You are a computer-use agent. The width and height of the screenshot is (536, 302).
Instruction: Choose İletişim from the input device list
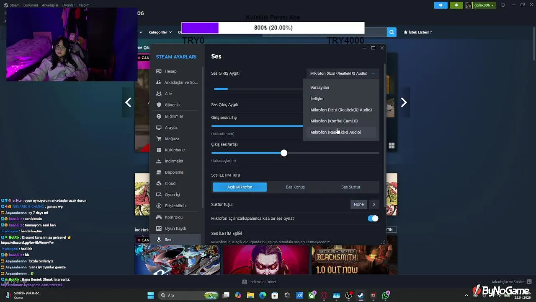click(x=341, y=99)
